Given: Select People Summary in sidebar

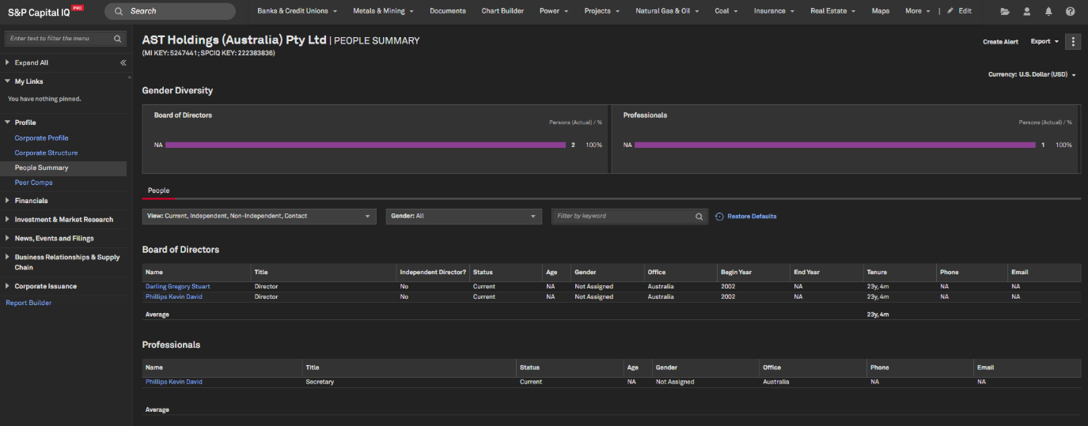Looking at the screenshot, I should (41, 168).
